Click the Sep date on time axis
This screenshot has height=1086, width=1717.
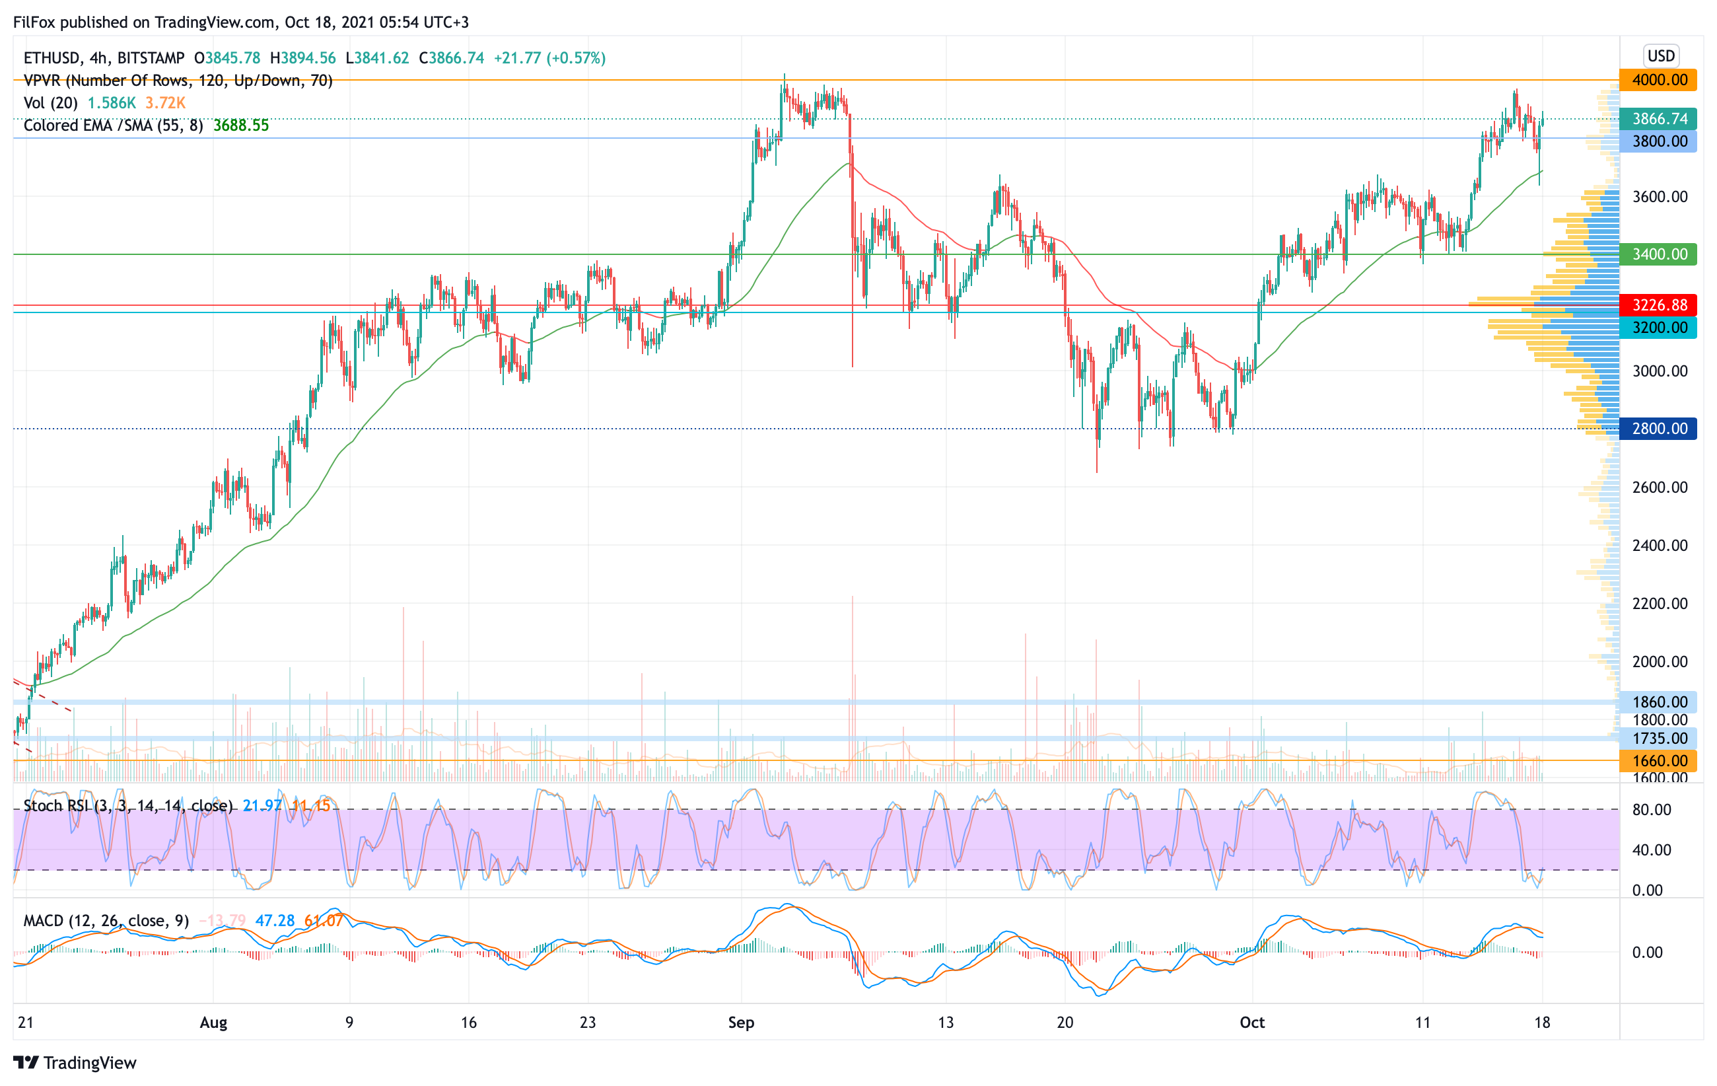point(741,1023)
